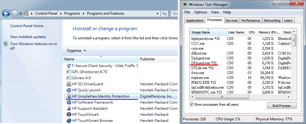Select HP SimplePass Identity Protection name
This screenshot has height=124, width=306.
(101, 96)
